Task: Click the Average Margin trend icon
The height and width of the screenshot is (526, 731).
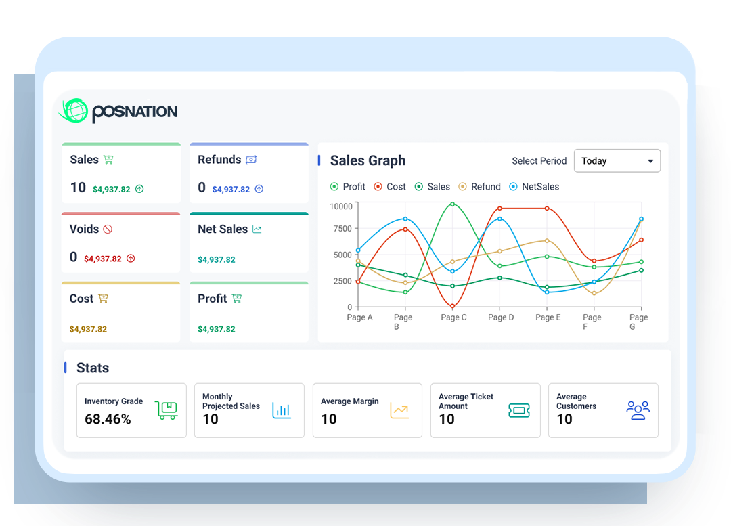Action: point(399,410)
